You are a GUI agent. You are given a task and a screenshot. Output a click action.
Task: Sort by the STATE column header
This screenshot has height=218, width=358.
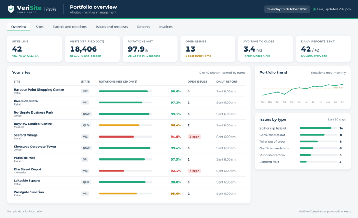[85, 81]
